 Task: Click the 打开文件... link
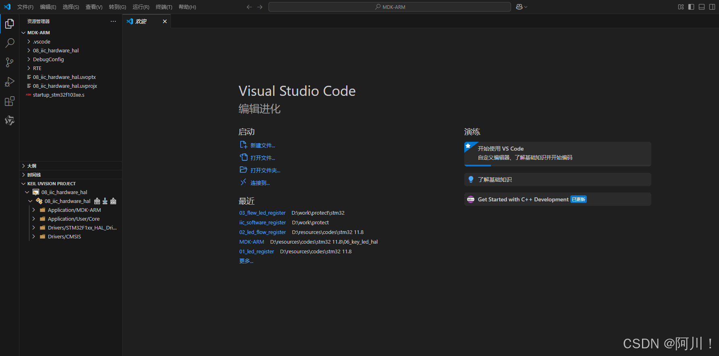tap(263, 158)
